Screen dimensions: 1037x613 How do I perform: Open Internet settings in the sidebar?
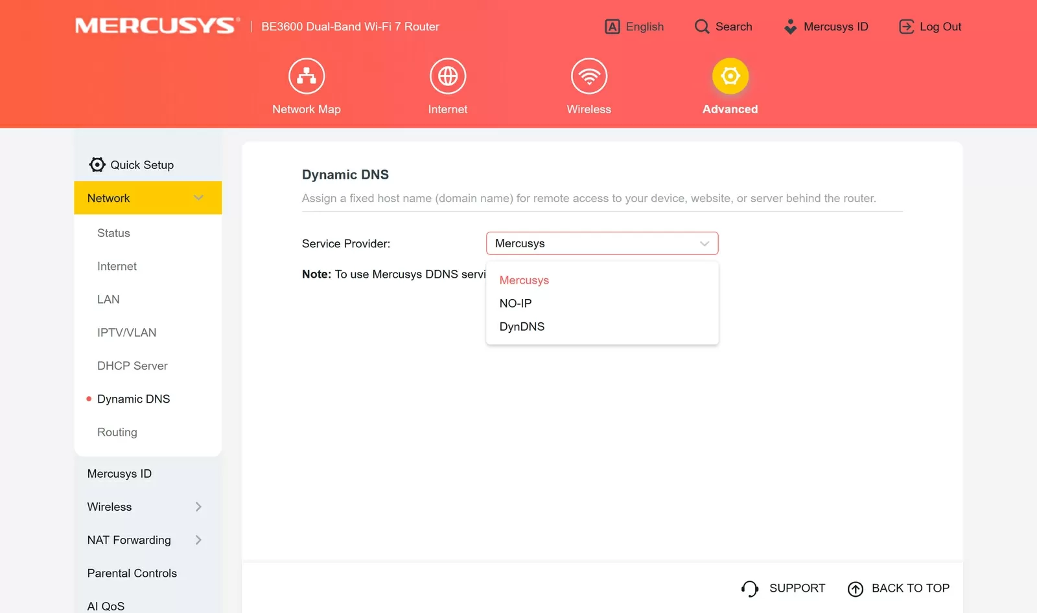pos(117,266)
